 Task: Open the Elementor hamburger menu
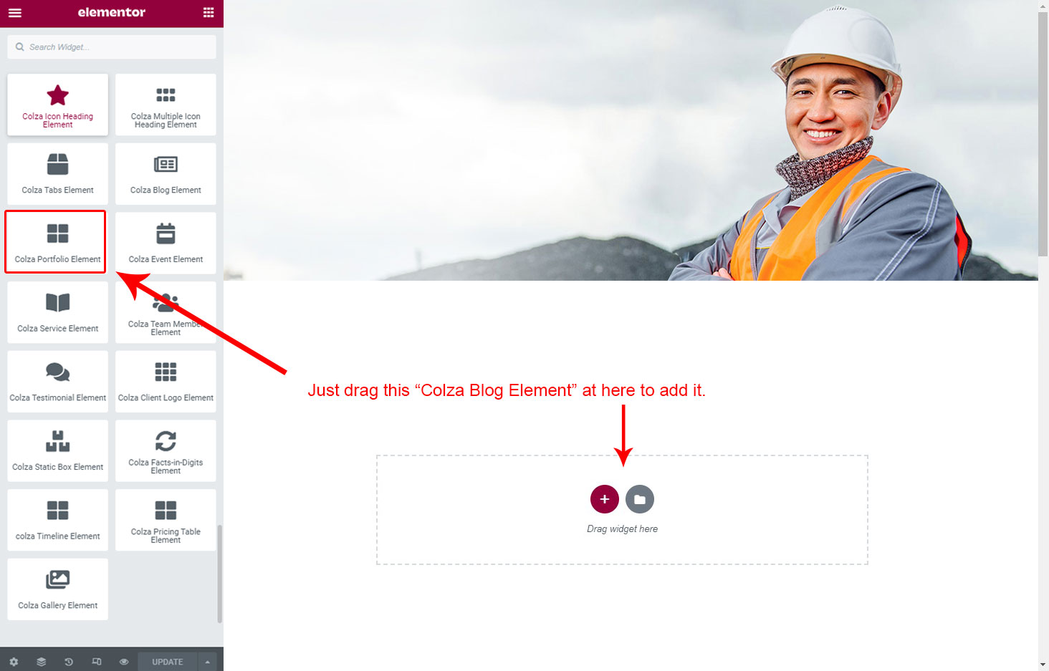tap(14, 13)
